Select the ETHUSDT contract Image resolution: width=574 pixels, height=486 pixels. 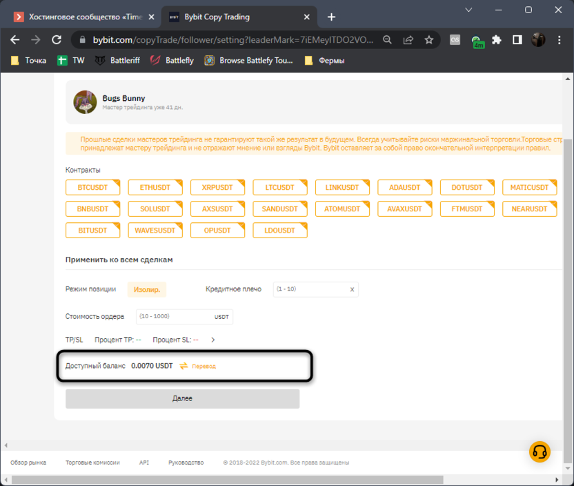[155, 187]
